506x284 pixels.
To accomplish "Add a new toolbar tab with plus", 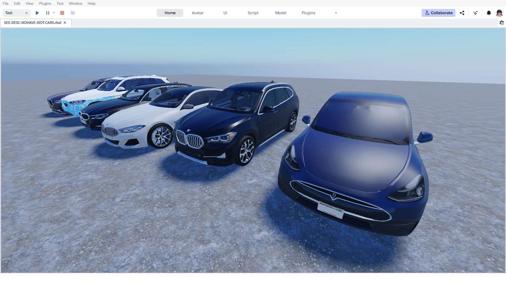I will click(336, 13).
